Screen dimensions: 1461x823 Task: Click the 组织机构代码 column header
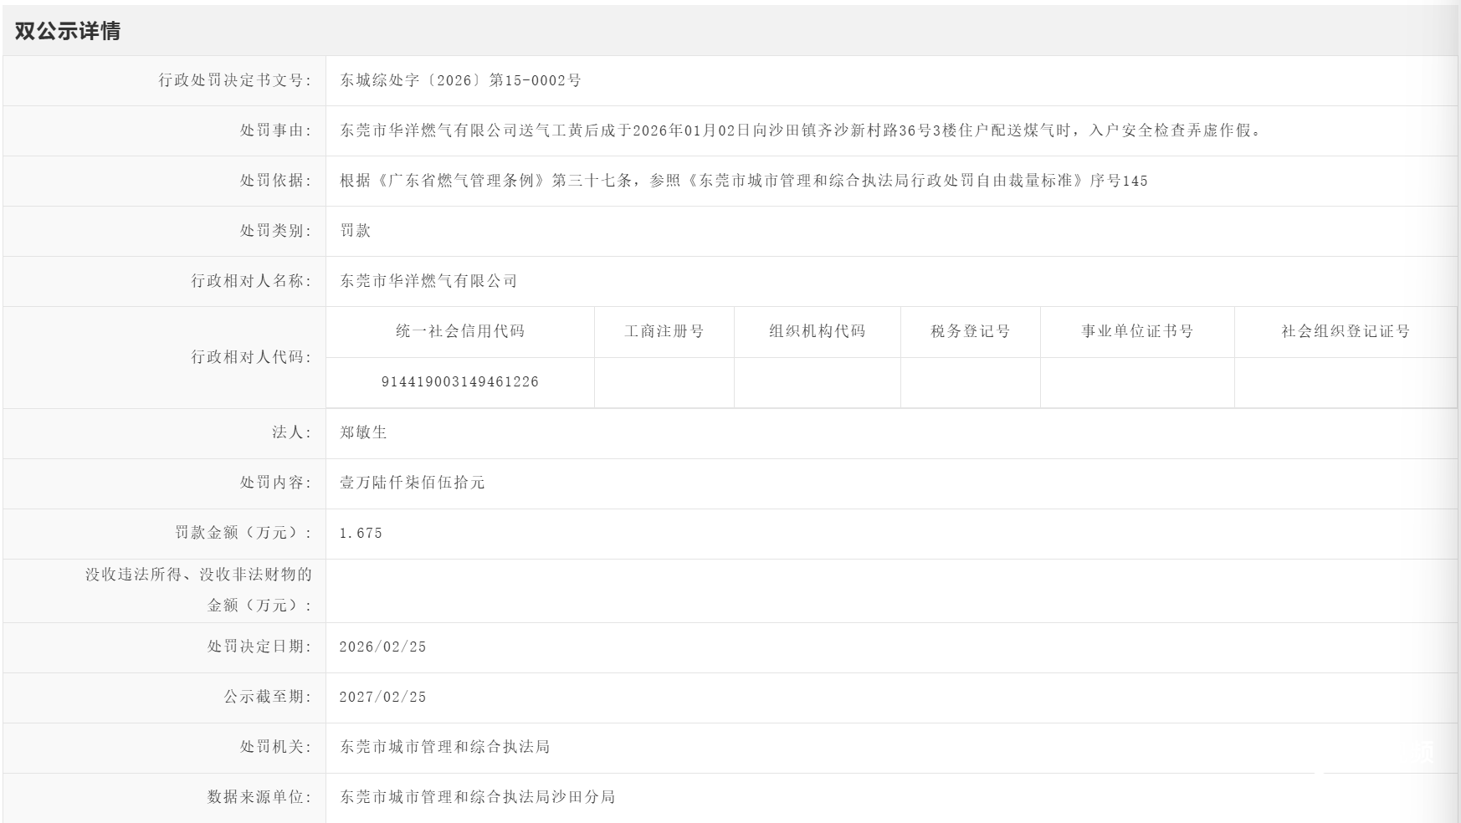click(818, 331)
